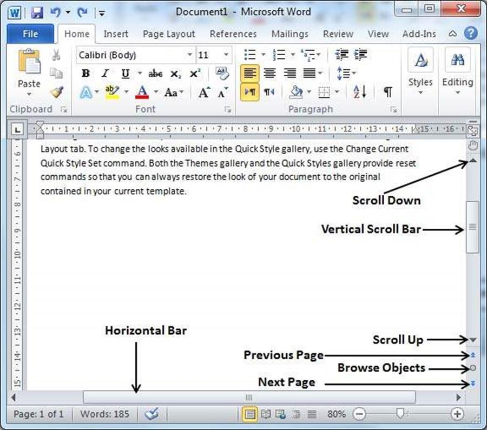Expand the Editing group menu
The image size is (487, 430).
[x=457, y=71]
